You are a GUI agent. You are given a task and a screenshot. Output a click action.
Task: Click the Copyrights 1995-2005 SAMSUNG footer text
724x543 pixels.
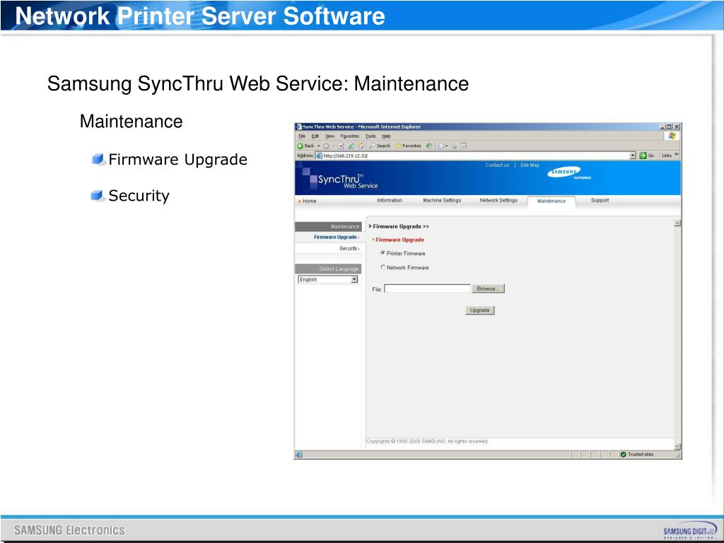427,441
